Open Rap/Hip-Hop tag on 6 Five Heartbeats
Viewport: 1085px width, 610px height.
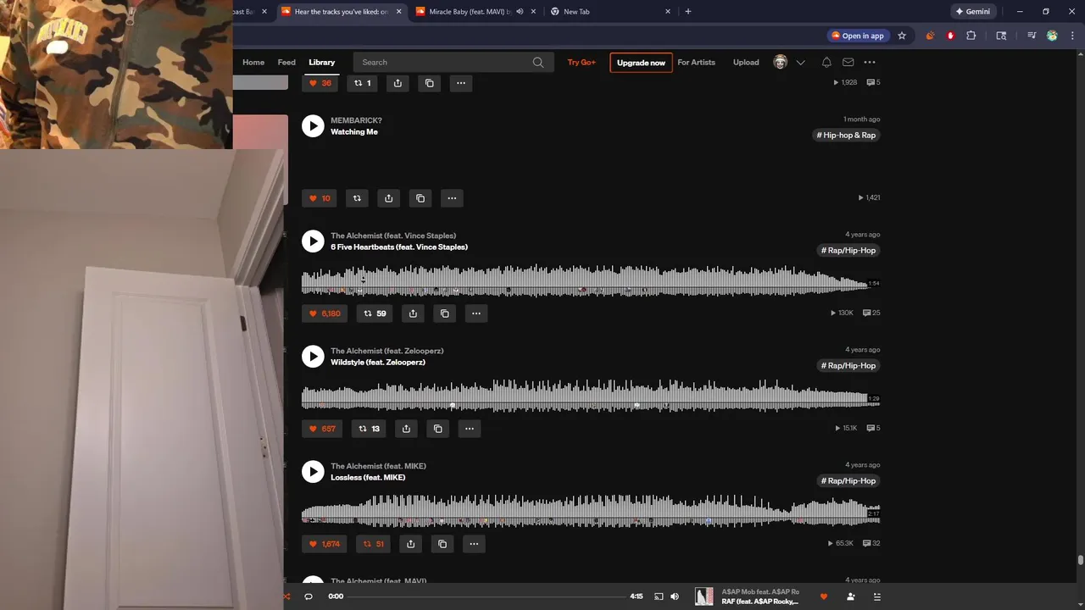tap(848, 251)
